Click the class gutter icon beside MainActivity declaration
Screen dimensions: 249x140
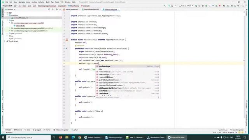[x=67, y=40]
